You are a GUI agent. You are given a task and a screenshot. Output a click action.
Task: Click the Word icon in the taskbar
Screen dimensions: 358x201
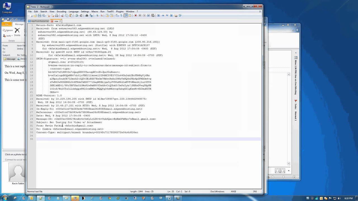(169, 198)
